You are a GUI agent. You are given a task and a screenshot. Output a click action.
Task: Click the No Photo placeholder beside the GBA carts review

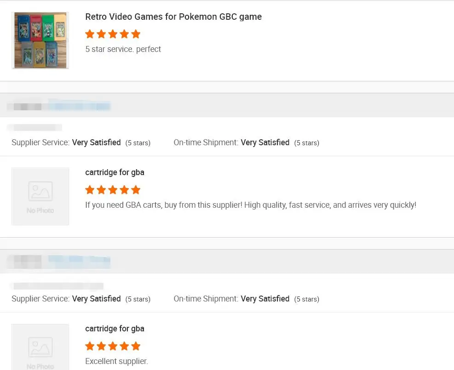[40, 196]
